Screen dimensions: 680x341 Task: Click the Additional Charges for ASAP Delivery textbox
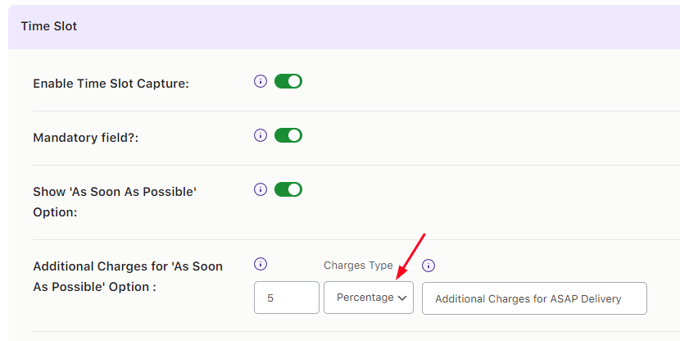(x=534, y=298)
